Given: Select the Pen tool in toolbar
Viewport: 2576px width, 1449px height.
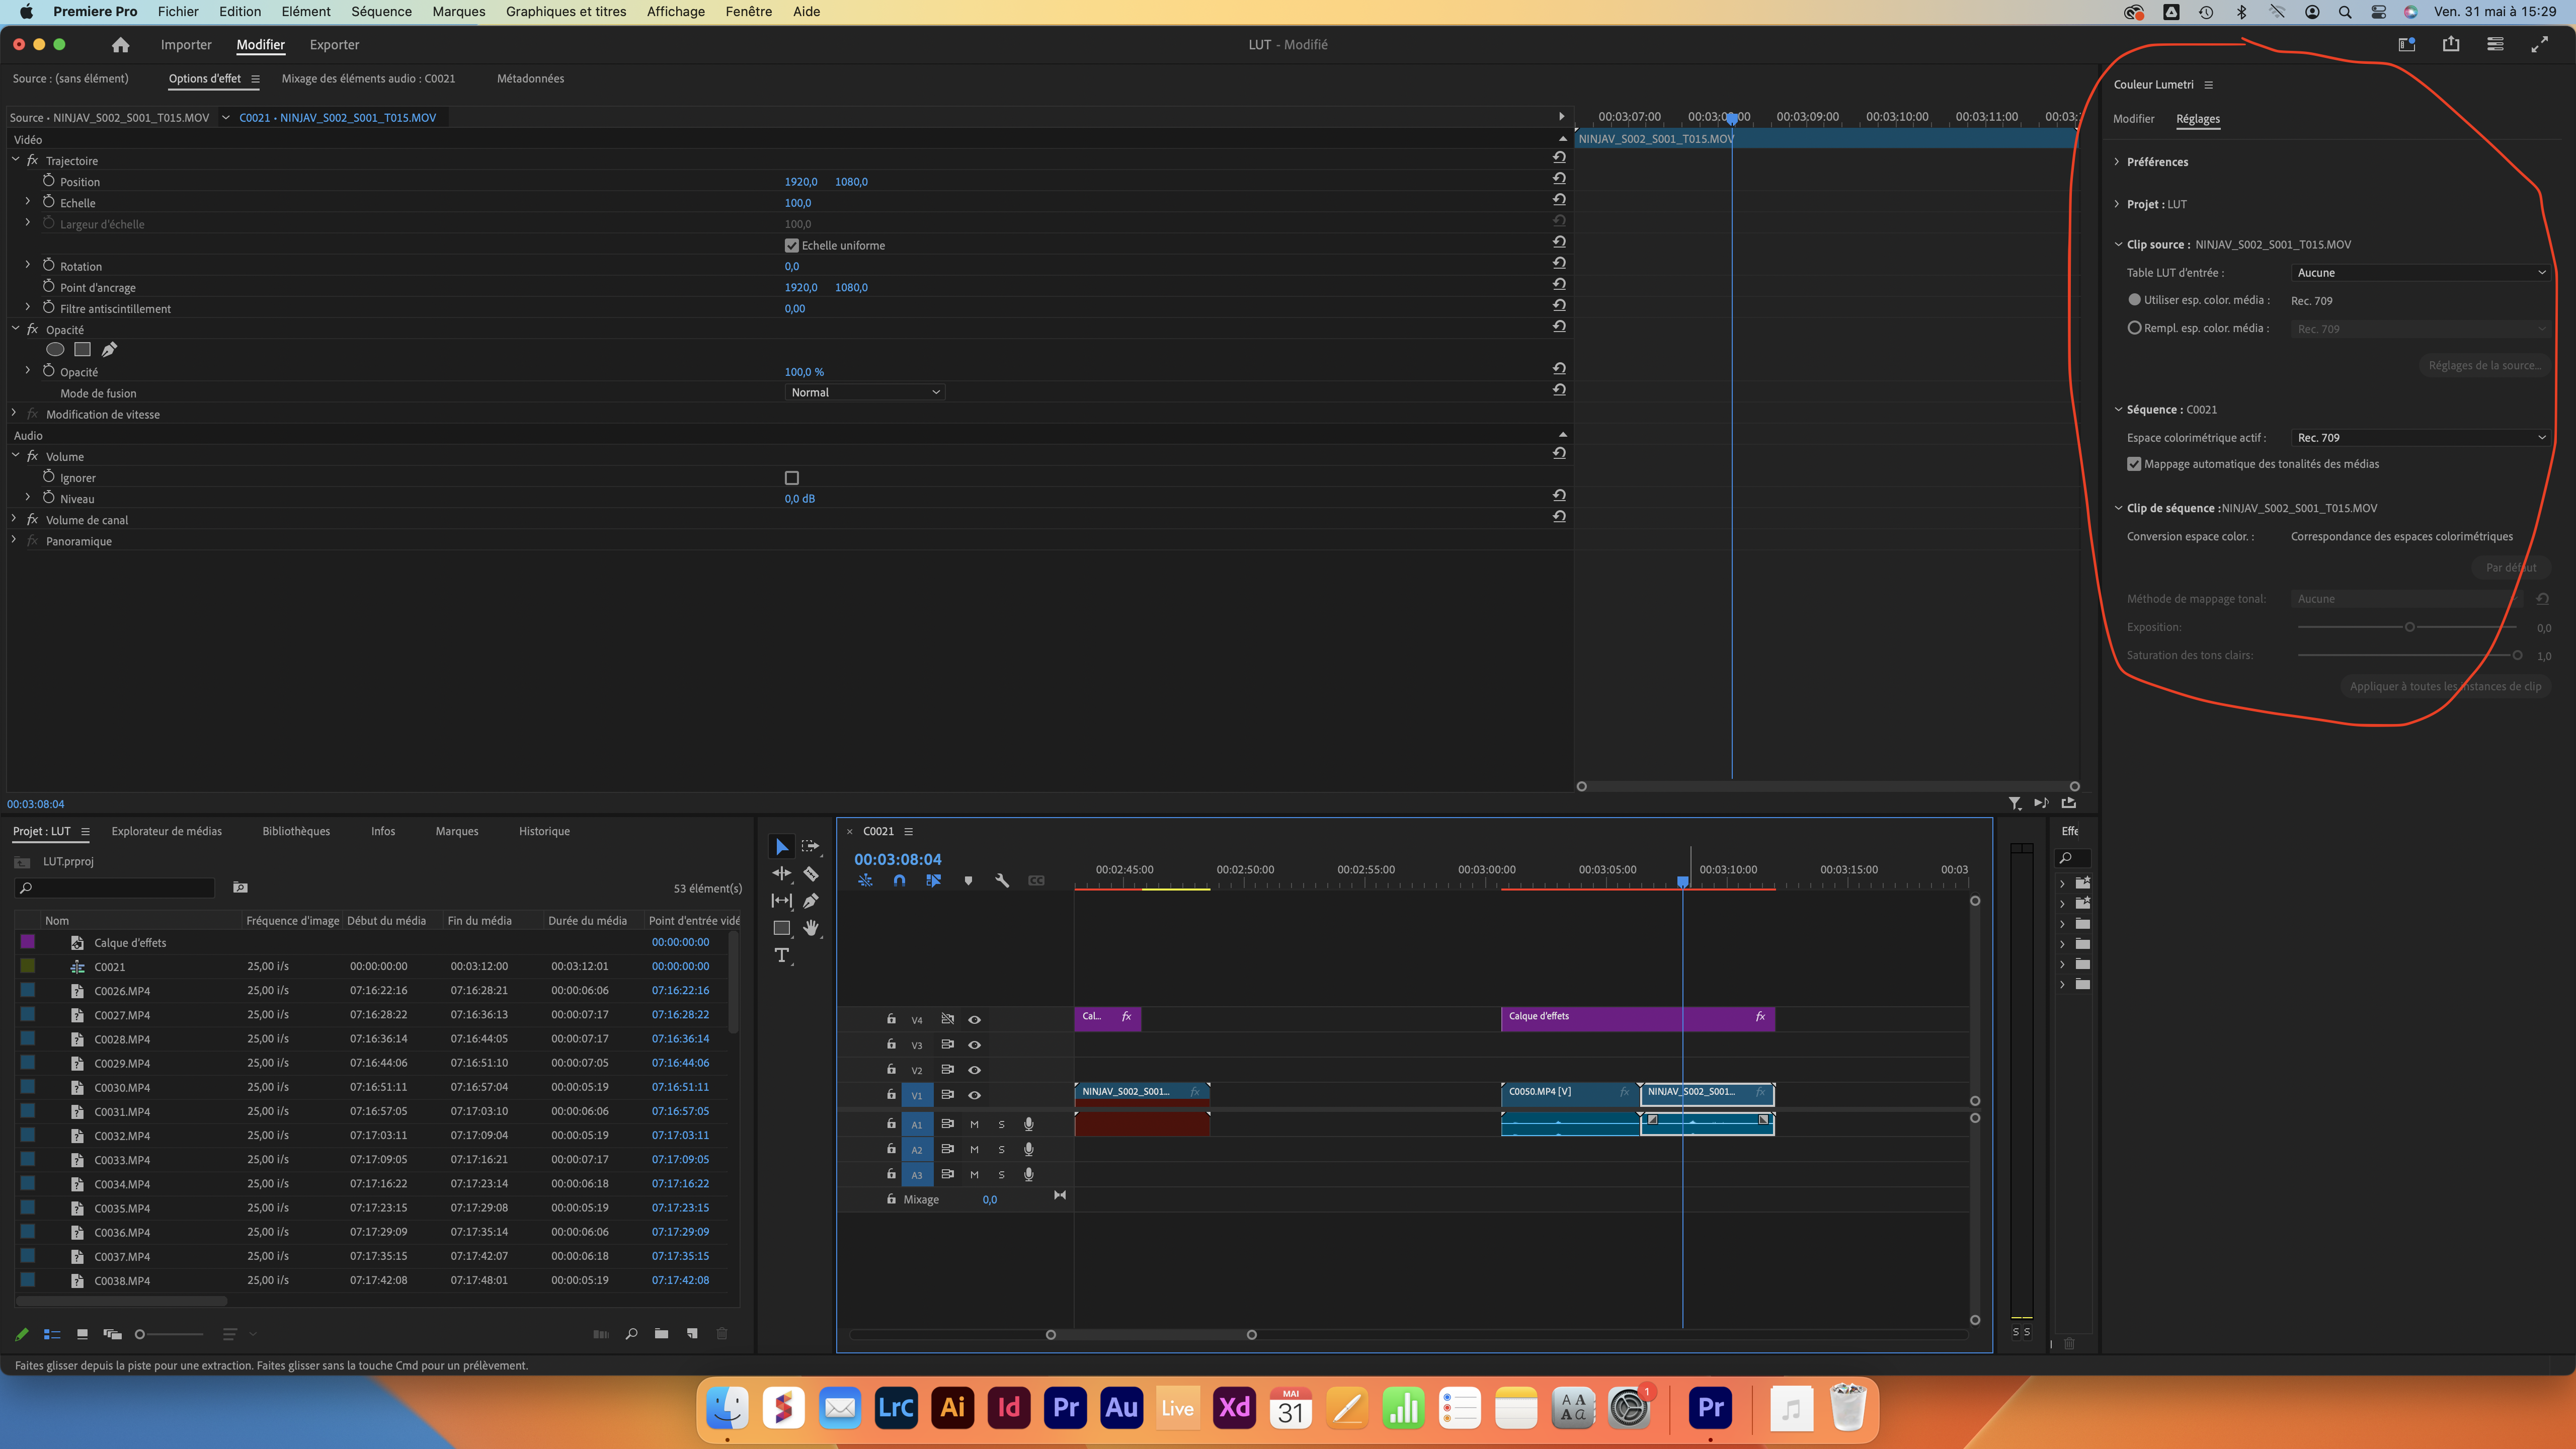Looking at the screenshot, I should click(810, 901).
